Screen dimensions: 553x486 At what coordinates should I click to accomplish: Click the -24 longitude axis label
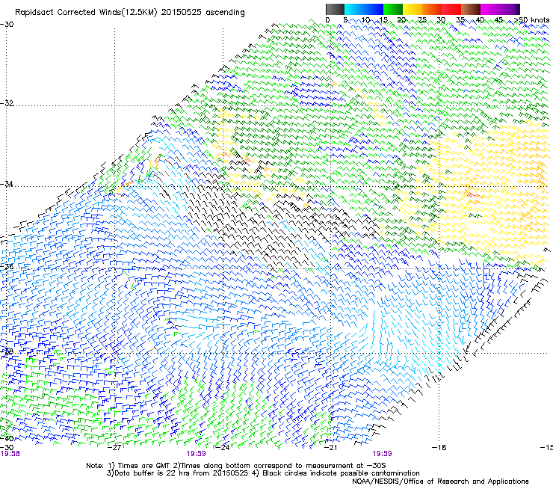[x=223, y=448]
